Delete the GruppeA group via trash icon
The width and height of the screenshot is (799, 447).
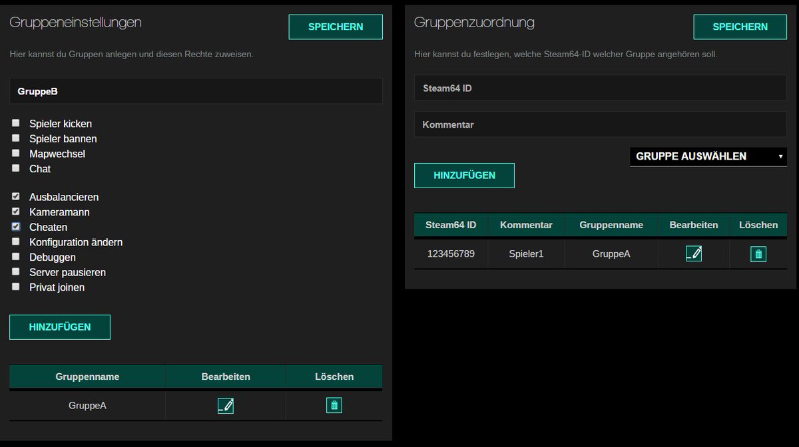click(x=334, y=405)
